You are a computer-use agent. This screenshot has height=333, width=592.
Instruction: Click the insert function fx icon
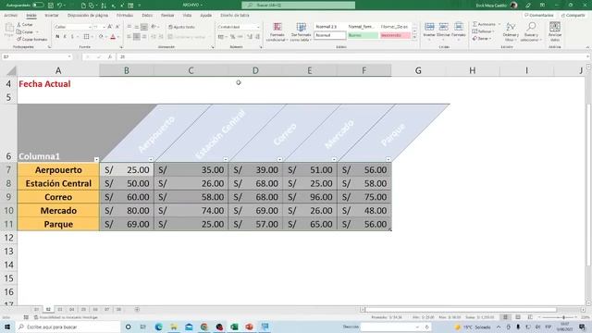109,56
